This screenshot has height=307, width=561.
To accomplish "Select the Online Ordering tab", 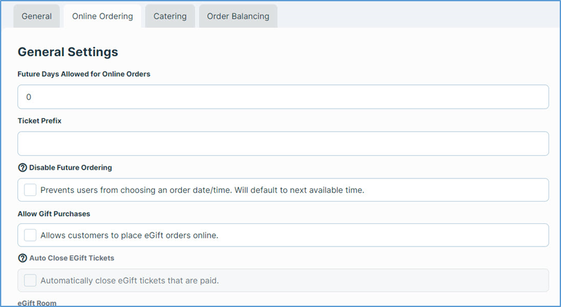I will pos(102,16).
